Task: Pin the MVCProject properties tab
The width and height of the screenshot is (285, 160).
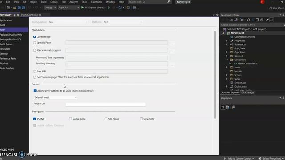Action: point(14,15)
